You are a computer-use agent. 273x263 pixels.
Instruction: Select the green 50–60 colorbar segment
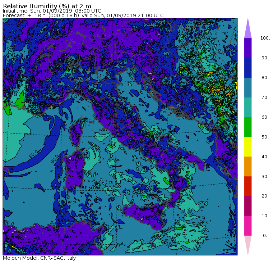(248, 127)
